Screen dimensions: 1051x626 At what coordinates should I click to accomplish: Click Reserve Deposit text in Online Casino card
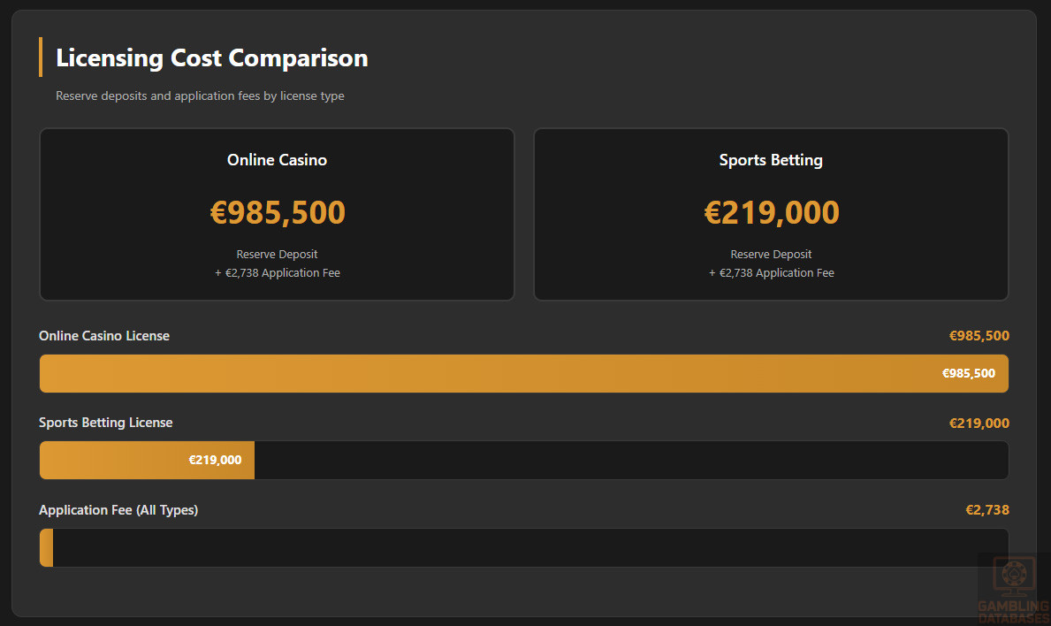[x=277, y=255]
